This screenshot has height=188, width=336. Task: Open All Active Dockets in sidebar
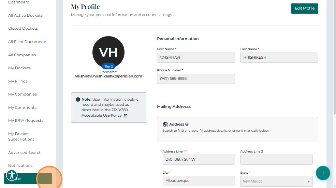tap(25, 15)
